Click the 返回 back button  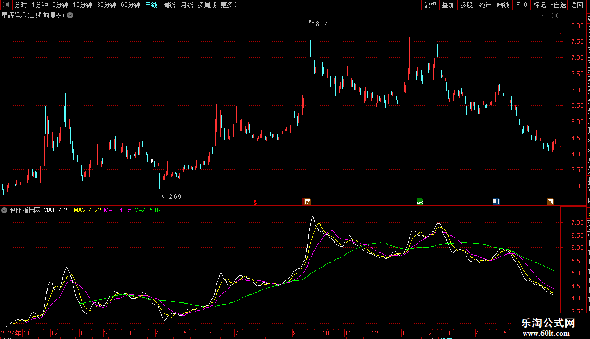pyautogui.click(x=577, y=5)
